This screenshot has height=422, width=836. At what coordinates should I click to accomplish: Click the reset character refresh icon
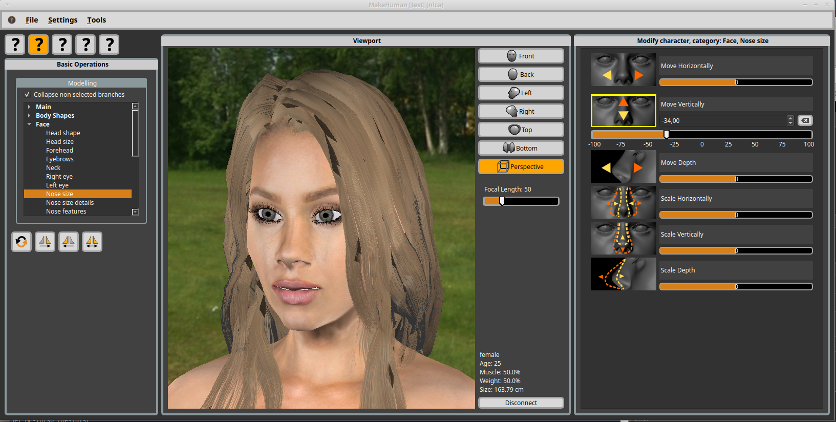tap(22, 242)
